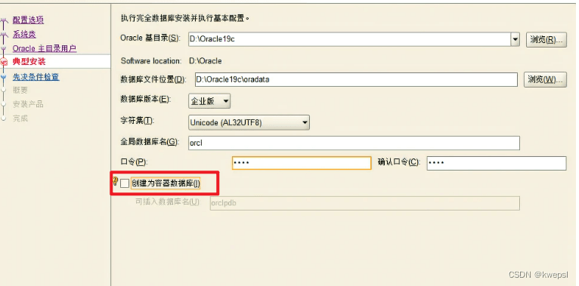Expand the Oracle 基目录 dropdown arrow
This screenshot has height=286, width=579.
click(x=516, y=39)
